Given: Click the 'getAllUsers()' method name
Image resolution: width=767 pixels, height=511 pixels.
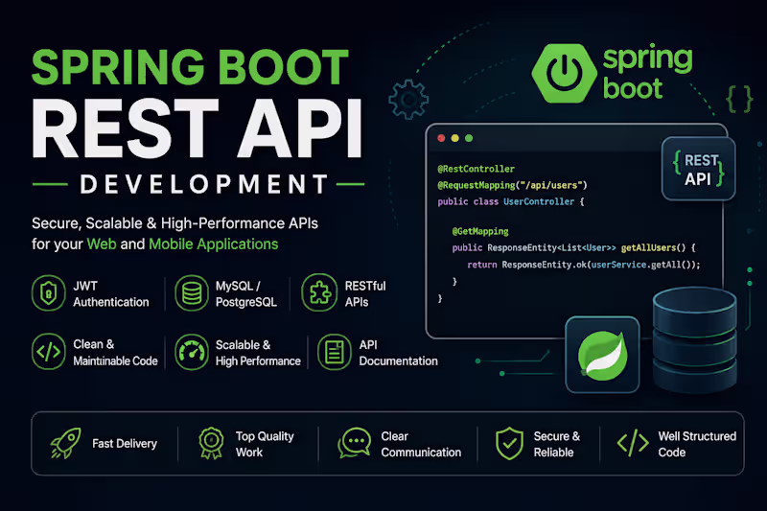Looking at the screenshot, I should coord(653,247).
